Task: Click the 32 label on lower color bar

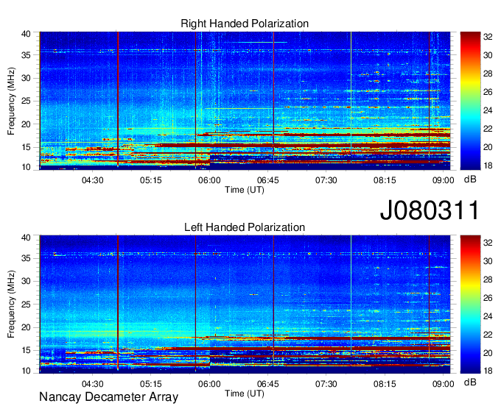Action: click(x=488, y=243)
